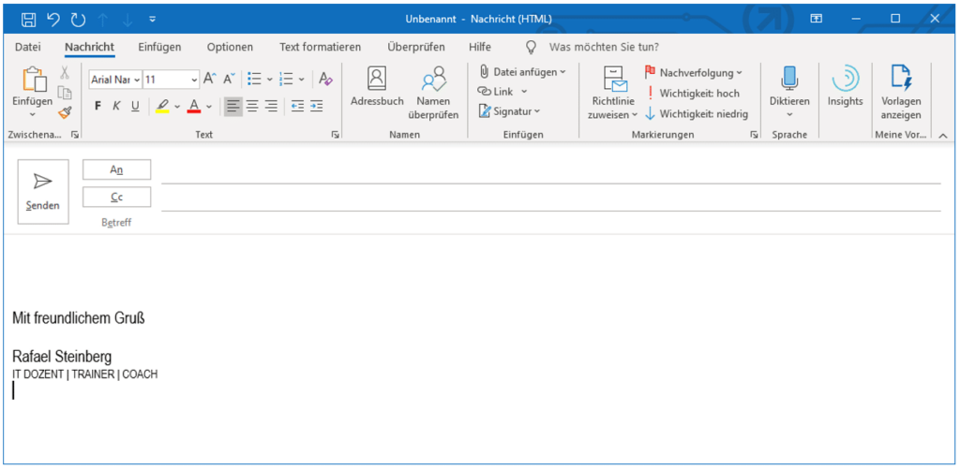Image resolution: width=960 pixels, height=469 pixels.
Task: Open the Insights pane
Action: (x=845, y=87)
